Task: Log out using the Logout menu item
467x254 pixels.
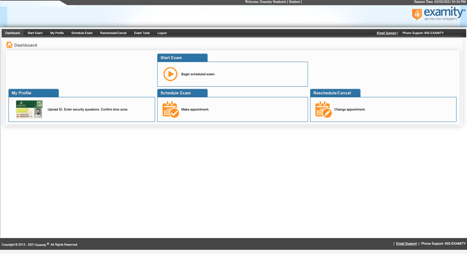Action: (x=162, y=33)
